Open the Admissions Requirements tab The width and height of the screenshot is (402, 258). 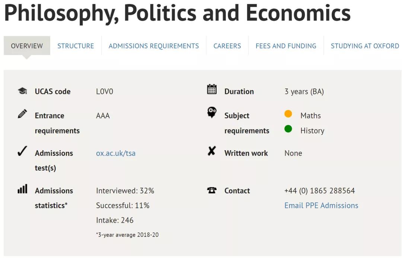(x=154, y=46)
